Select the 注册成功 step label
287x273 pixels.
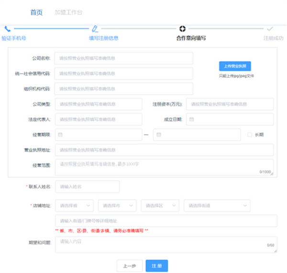(x=274, y=38)
